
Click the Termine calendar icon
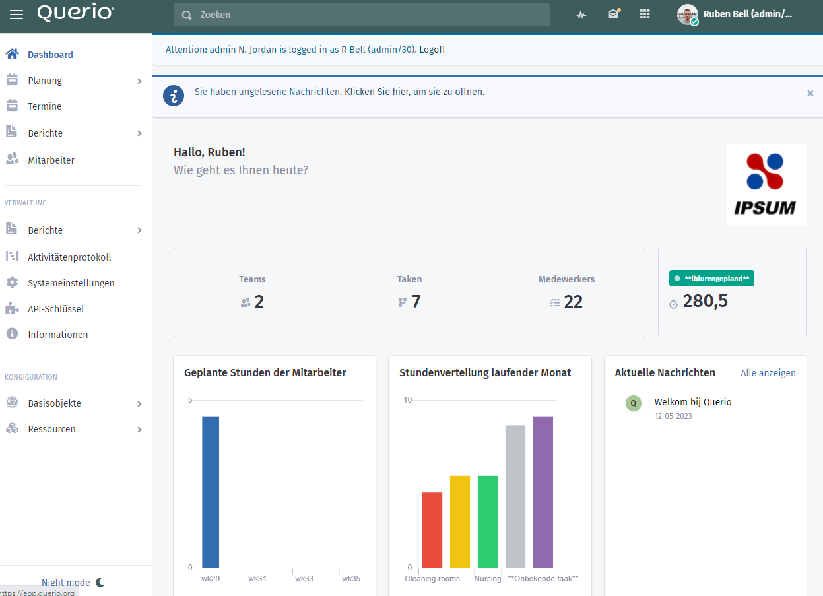coord(12,106)
